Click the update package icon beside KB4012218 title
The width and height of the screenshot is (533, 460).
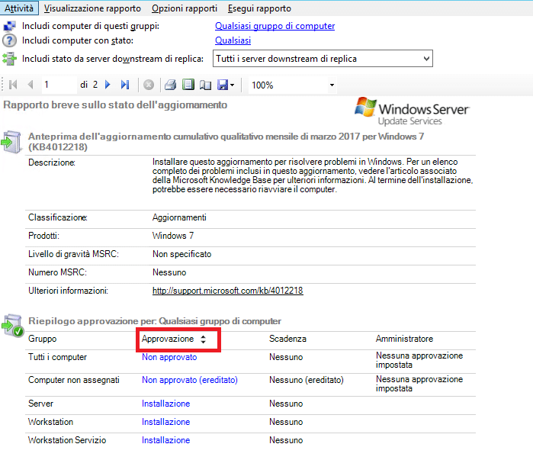coord(11,142)
